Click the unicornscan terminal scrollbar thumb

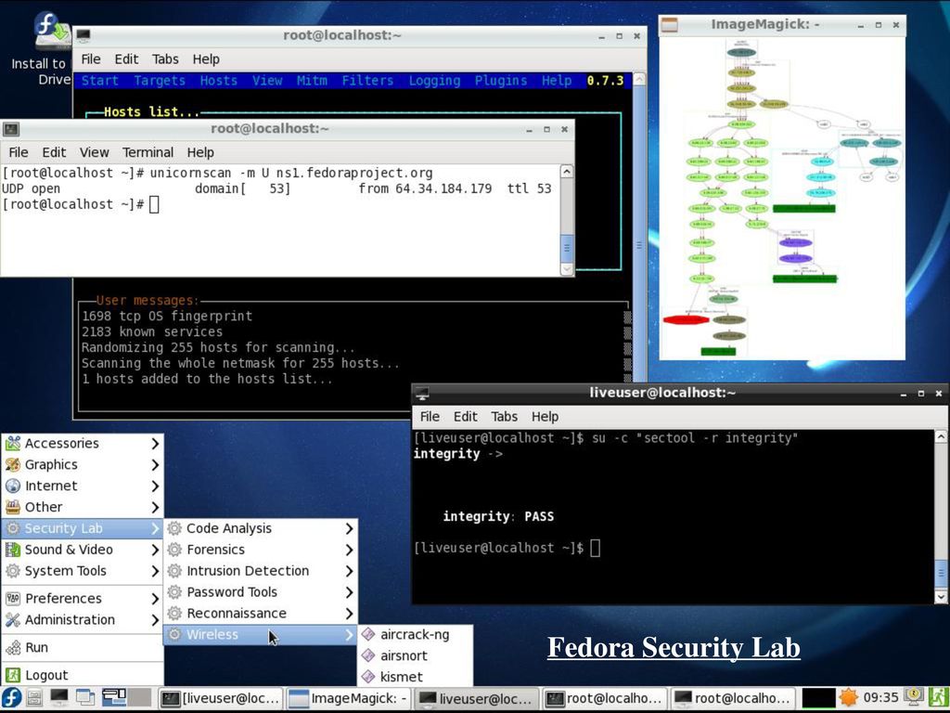tap(567, 248)
